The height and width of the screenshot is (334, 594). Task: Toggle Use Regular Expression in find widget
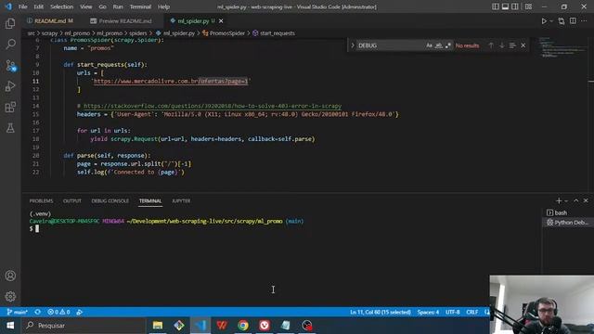[448, 45]
